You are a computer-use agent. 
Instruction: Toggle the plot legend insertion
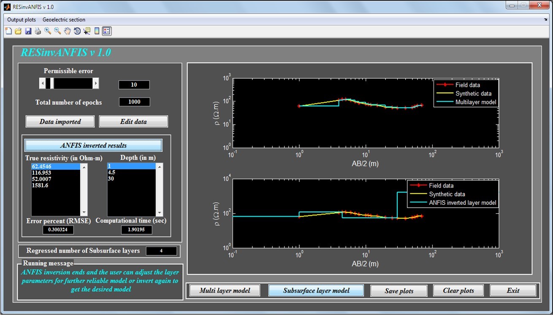pos(106,31)
